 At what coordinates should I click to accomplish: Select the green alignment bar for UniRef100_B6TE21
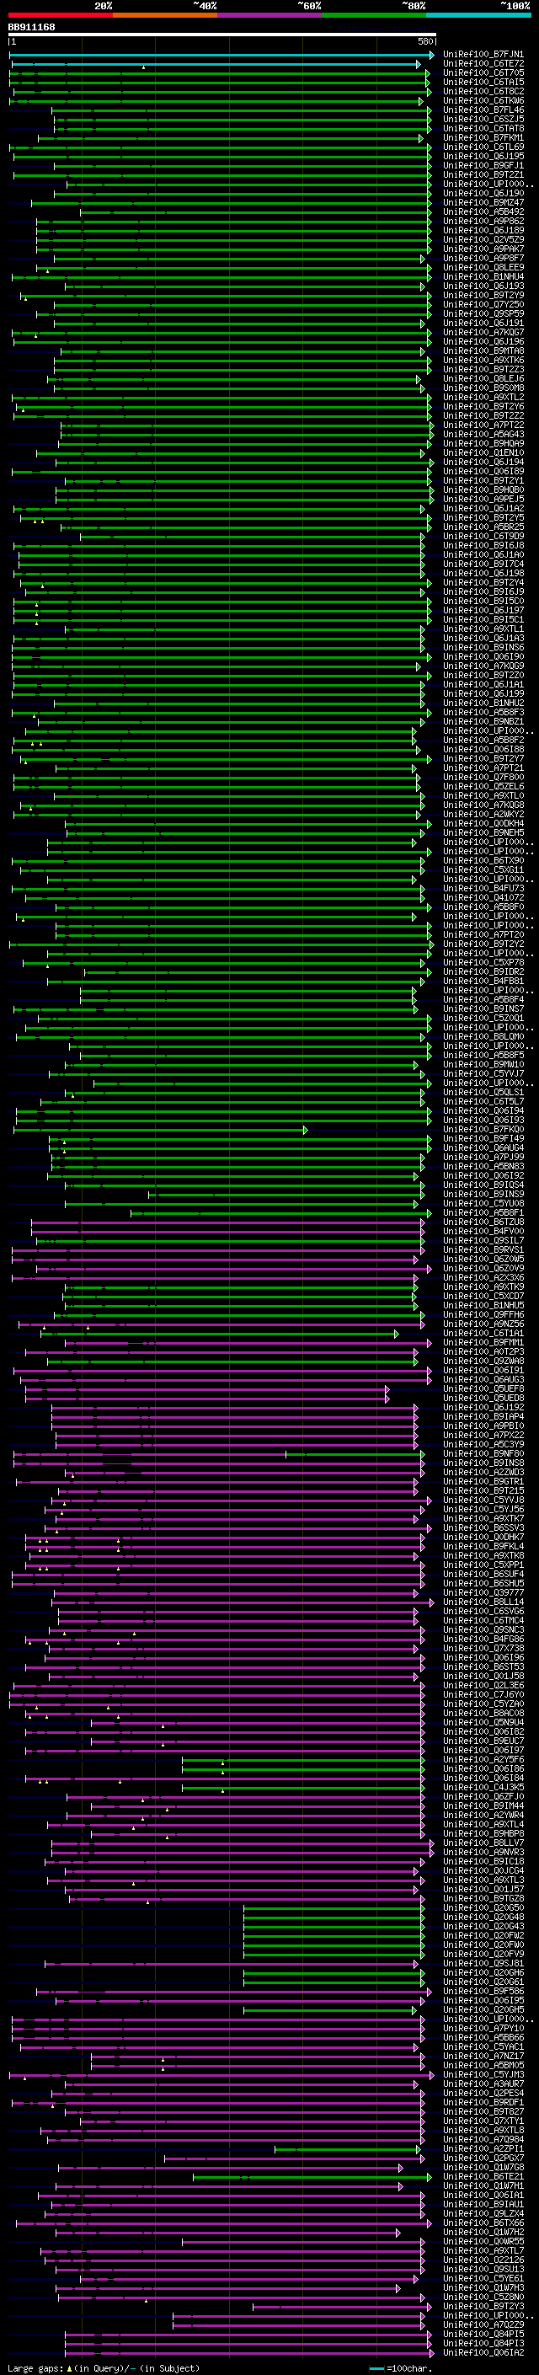click(312, 2177)
